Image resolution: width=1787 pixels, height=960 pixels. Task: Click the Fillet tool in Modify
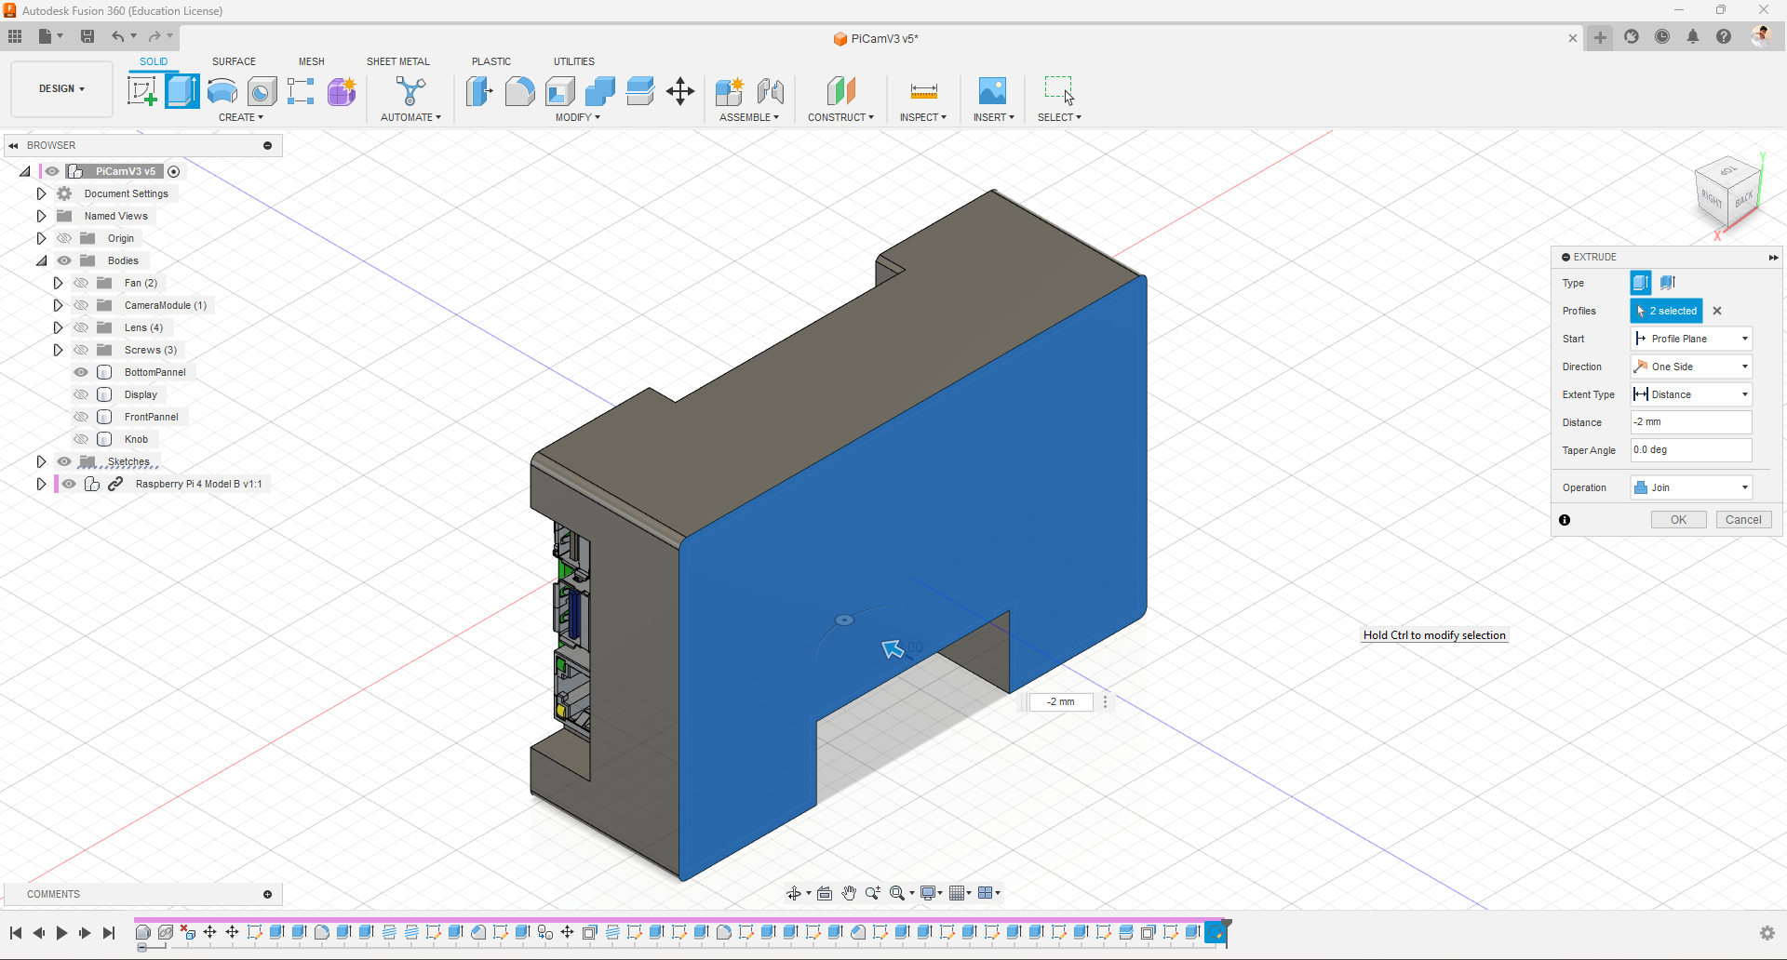coord(519,91)
